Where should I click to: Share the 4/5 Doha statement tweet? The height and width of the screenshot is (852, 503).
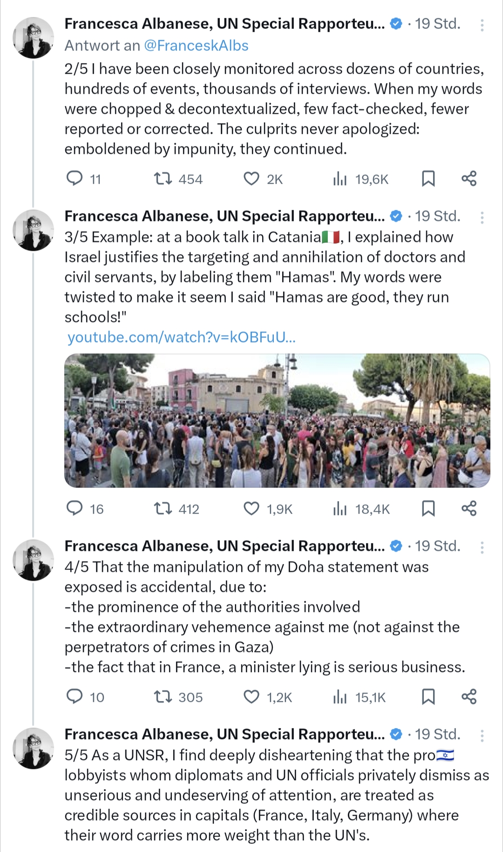[x=469, y=696]
